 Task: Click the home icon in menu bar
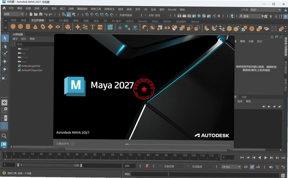(x=4, y=8)
